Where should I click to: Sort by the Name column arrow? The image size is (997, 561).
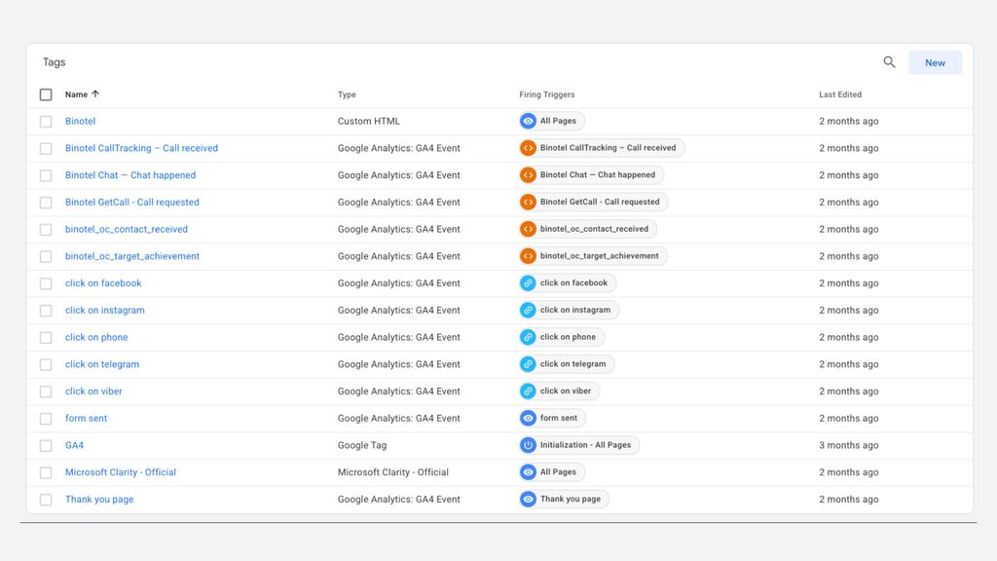click(95, 94)
